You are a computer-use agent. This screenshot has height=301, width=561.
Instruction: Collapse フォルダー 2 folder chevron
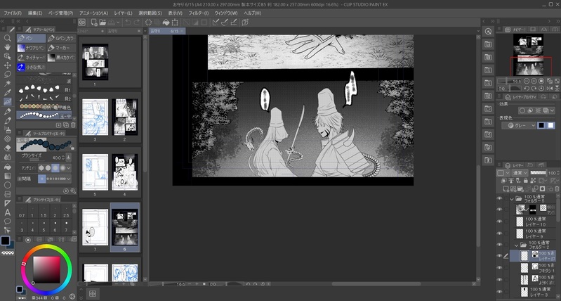point(516,245)
